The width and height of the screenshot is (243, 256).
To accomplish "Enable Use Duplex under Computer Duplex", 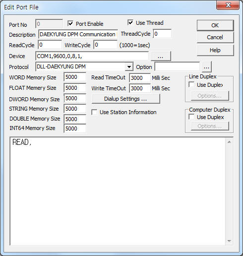I will 191,117.
